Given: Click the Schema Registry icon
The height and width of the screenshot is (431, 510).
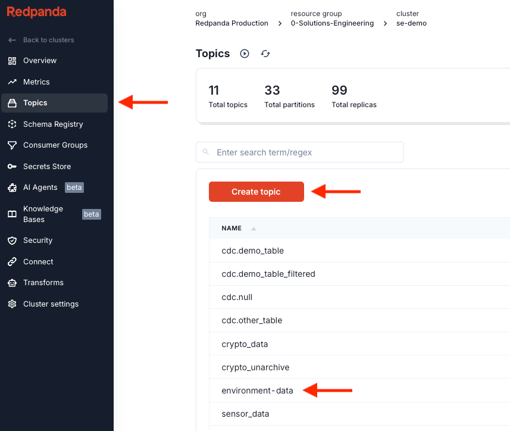Looking at the screenshot, I should [12, 124].
